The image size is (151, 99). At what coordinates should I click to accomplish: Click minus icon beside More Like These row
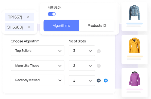[x=99, y=66]
